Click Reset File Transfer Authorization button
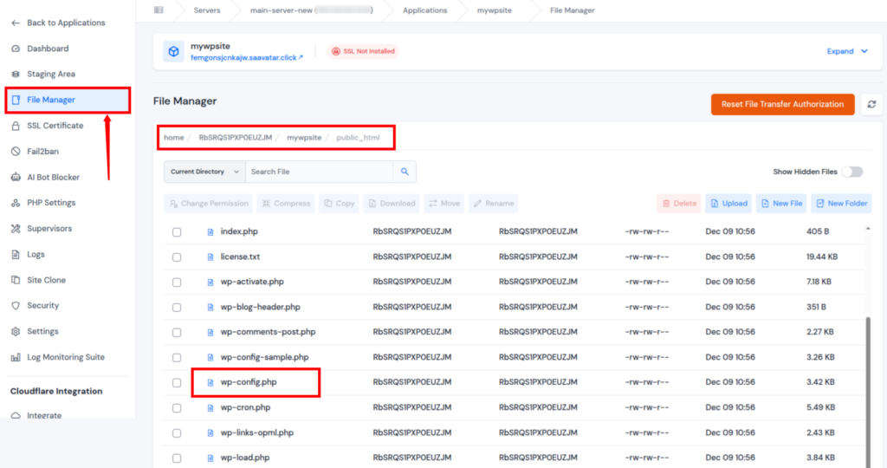 coord(782,104)
